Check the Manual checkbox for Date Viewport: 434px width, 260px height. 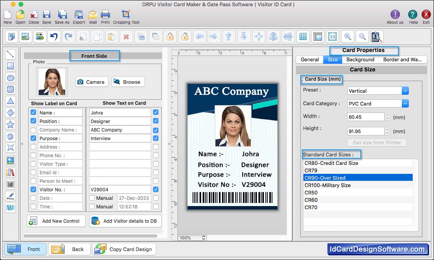(x=92, y=198)
